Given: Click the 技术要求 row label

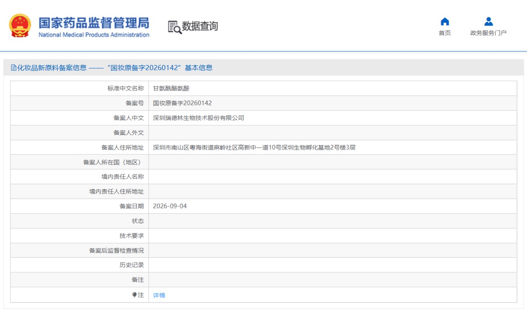Looking at the screenshot, I should pyautogui.click(x=132, y=236).
